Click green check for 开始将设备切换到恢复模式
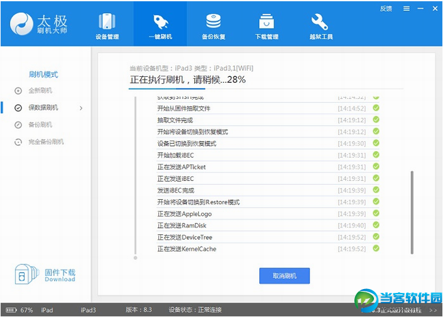 pyautogui.click(x=376, y=131)
